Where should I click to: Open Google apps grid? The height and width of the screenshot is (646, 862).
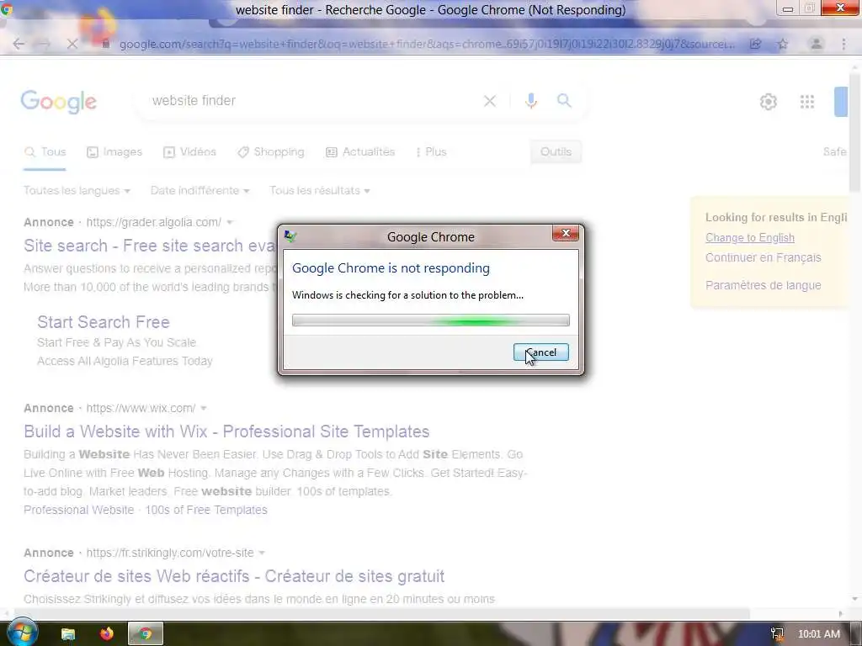(807, 102)
